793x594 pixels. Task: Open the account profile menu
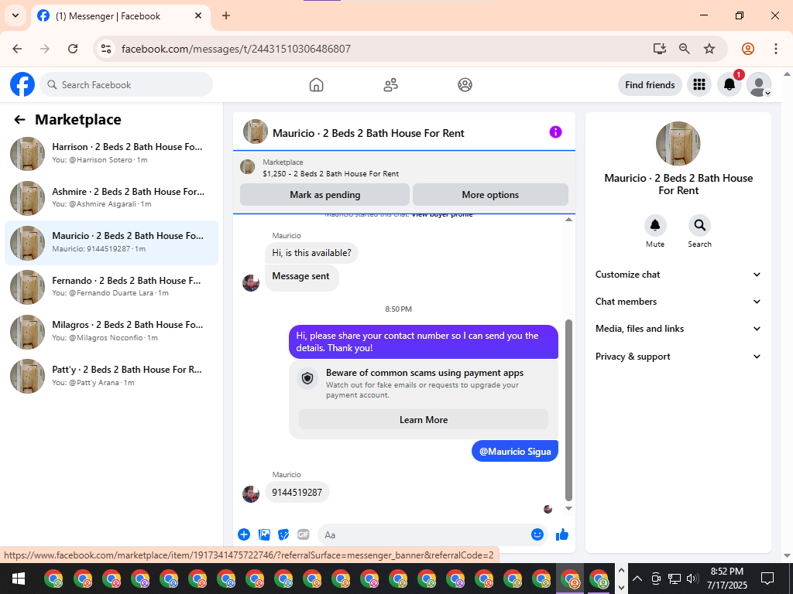759,84
